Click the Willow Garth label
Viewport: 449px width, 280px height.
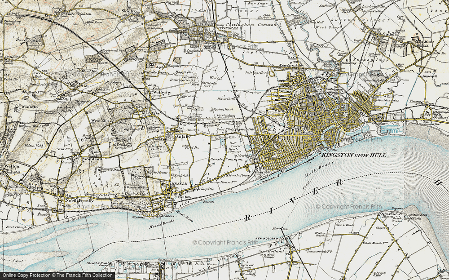(x=320, y=235)
